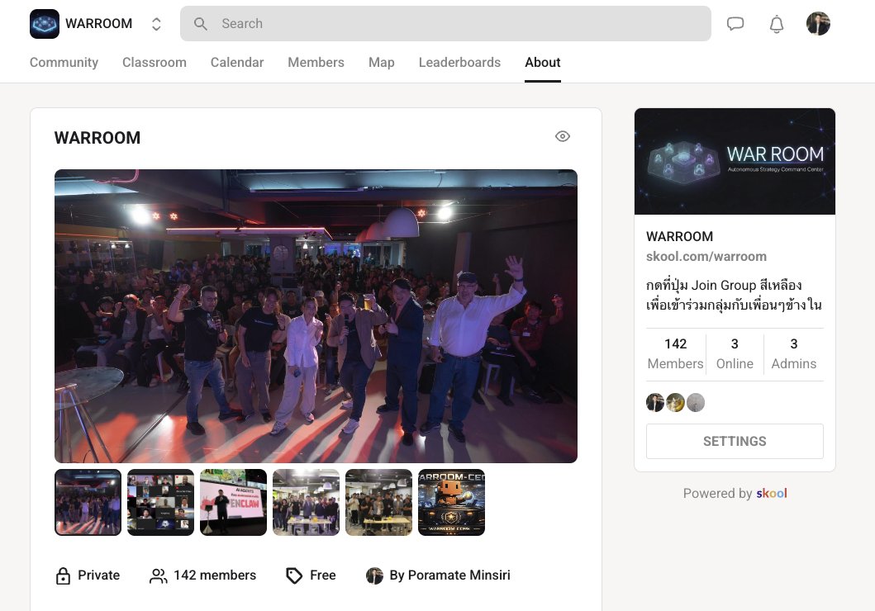Screen dimensions: 875x611
Task: Select the video call grid thumbnail
Action: (x=161, y=502)
